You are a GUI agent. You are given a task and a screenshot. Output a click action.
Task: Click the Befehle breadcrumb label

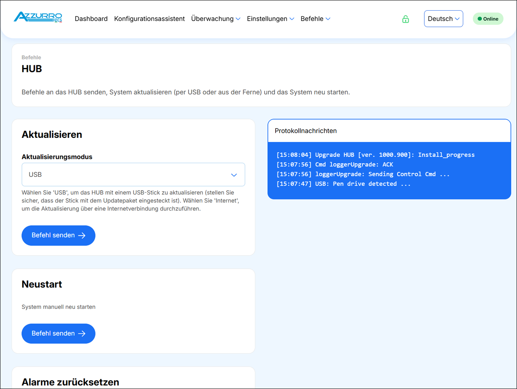[31, 57]
